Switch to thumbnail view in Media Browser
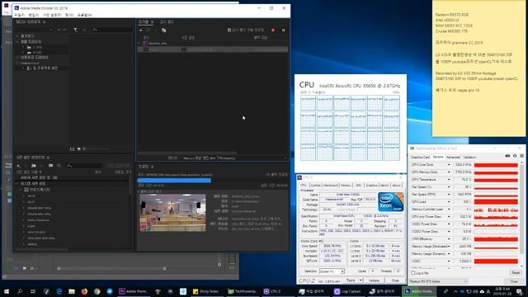 79,148
